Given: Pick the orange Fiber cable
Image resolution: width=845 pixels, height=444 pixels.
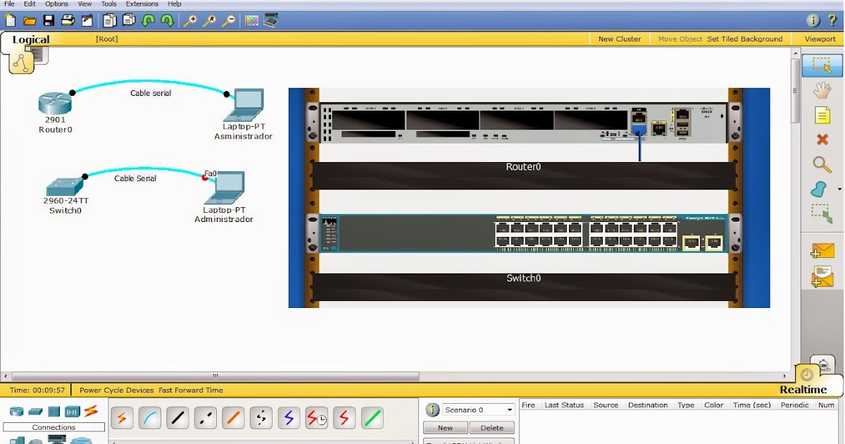Looking at the screenshot, I should click(x=233, y=418).
